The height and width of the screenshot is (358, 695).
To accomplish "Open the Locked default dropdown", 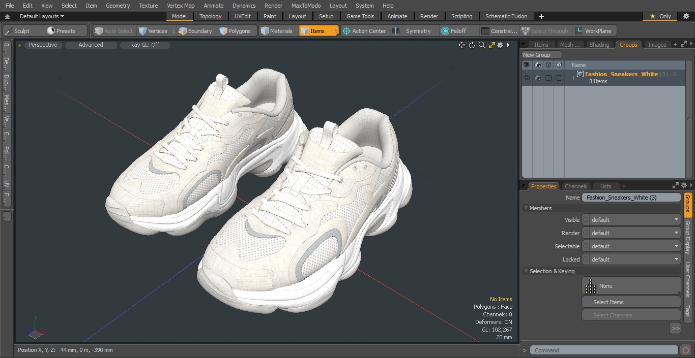I will pyautogui.click(x=631, y=259).
